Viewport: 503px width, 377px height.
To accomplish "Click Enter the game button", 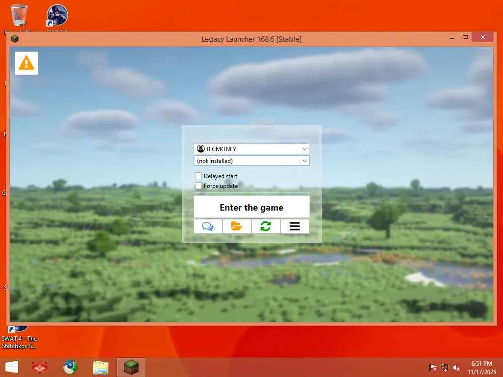I will [251, 207].
